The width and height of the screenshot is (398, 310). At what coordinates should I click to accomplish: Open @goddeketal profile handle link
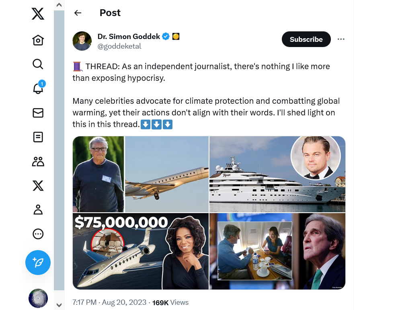coord(119,46)
